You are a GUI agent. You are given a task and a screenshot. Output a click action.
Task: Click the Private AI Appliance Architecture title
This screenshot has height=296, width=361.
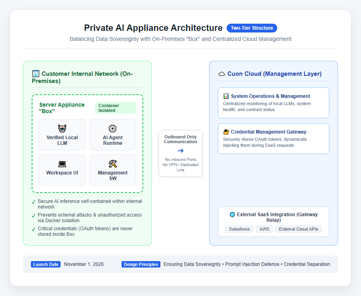pos(153,28)
